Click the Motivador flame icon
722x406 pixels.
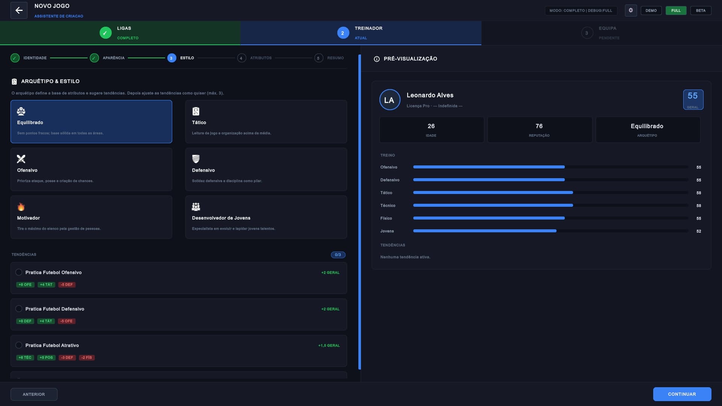click(21, 207)
